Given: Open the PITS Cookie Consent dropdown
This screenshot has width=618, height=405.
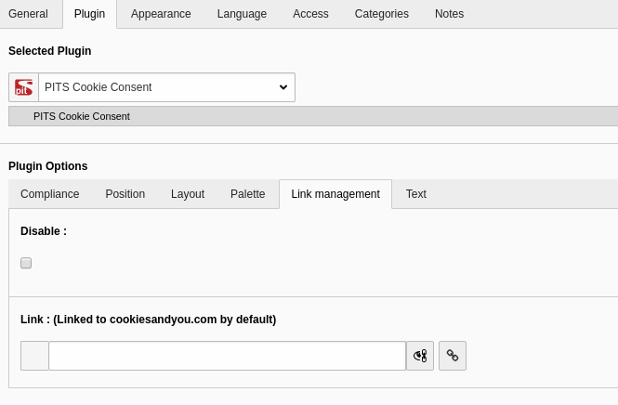Looking at the screenshot, I should coord(166,87).
